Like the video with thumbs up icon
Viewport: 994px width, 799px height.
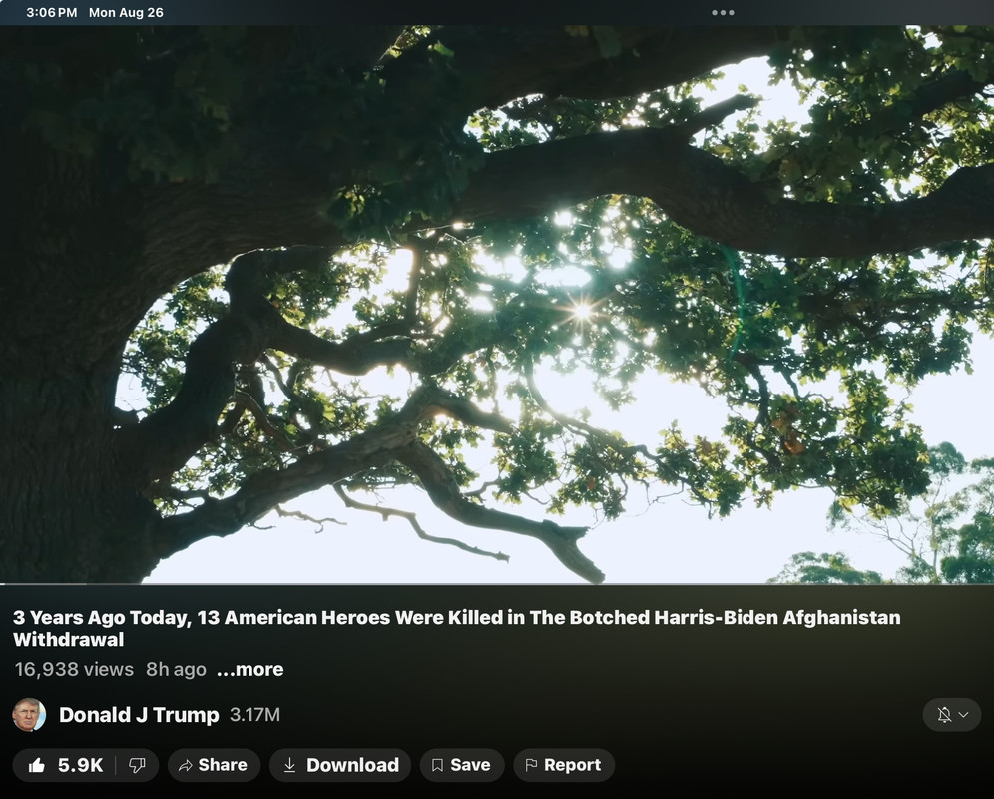[x=37, y=765]
